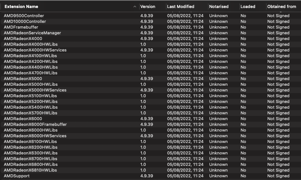This screenshot has width=301, height=180.
Task: Select AMDRadeonX6000HWServices extension
Action: click(151, 136)
